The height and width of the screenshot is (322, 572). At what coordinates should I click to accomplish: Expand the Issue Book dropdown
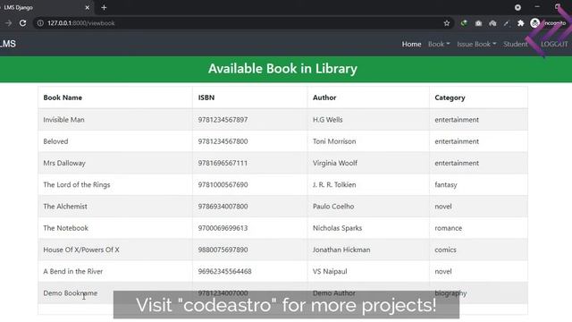(476, 44)
